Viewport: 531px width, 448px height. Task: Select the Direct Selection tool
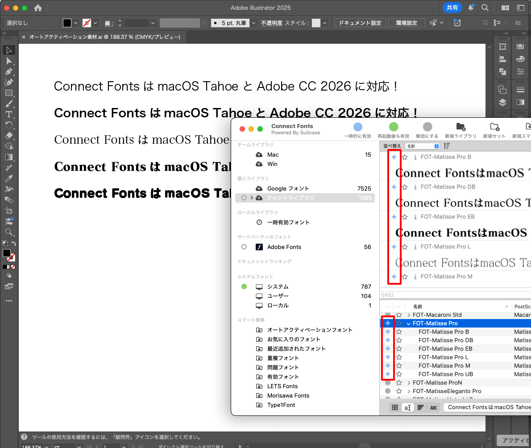pyautogui.click(x=9, y=61)
